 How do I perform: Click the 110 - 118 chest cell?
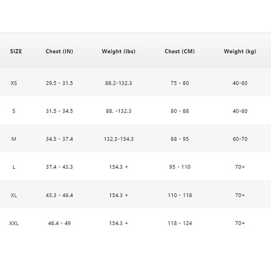tap(180, 195)
